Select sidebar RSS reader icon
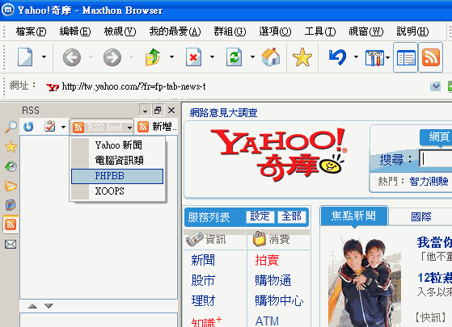This screenshot has height=327, width=452. click(11, 224)
